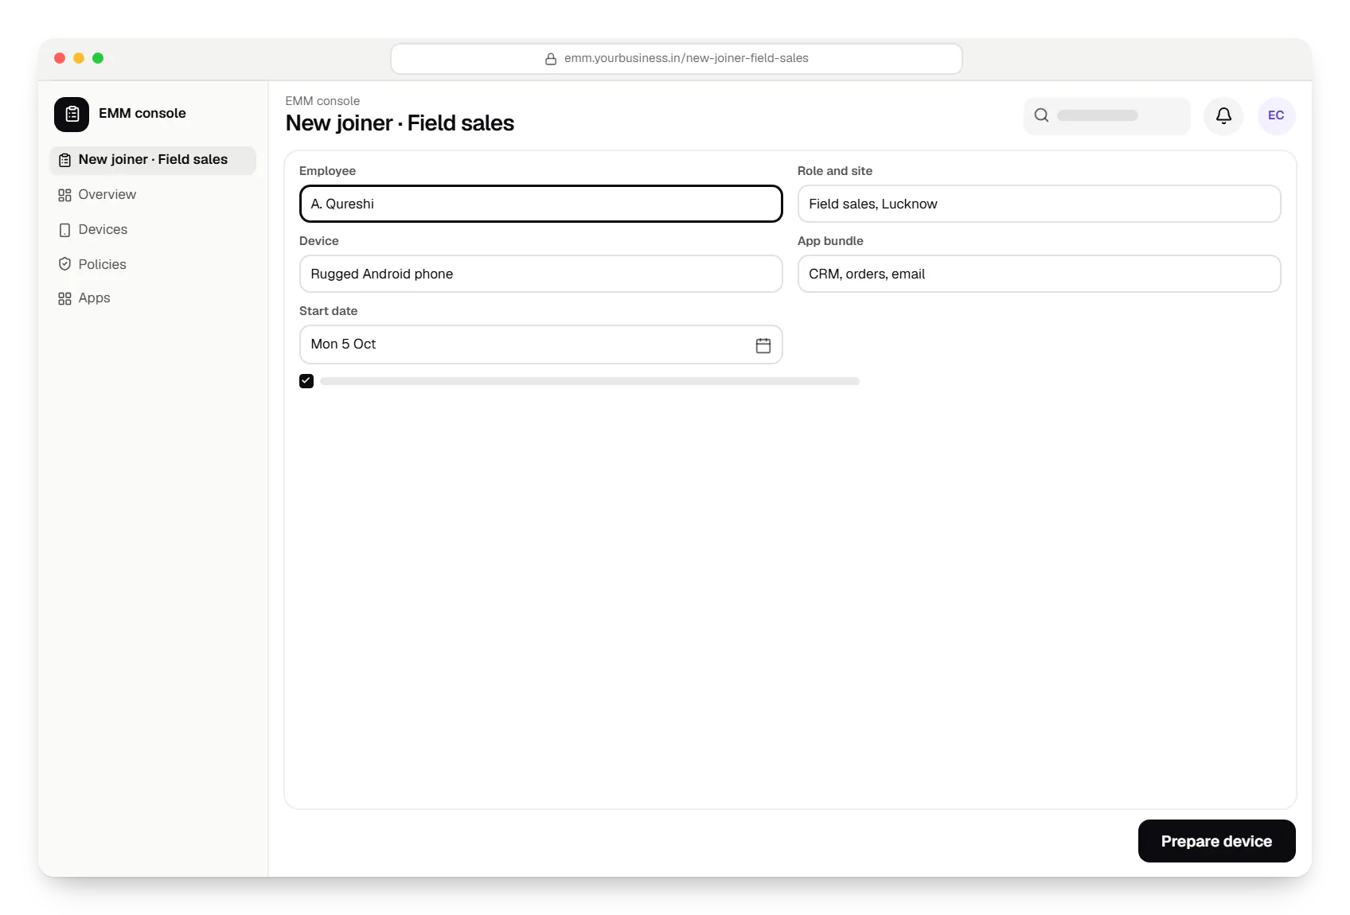The height and width of the screenshot is (915, 1350).
Task: Open the EC user avatar menu
Action: tap(1276, 116)
